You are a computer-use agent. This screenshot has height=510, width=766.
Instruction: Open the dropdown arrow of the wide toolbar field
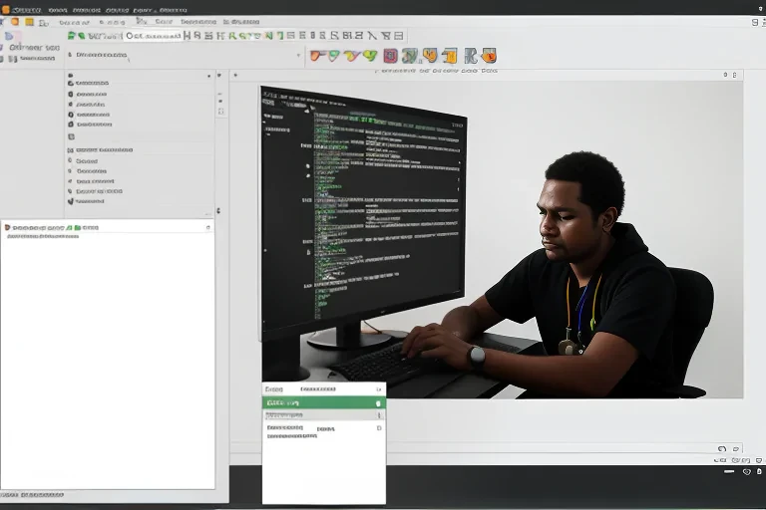coord(298,55)
